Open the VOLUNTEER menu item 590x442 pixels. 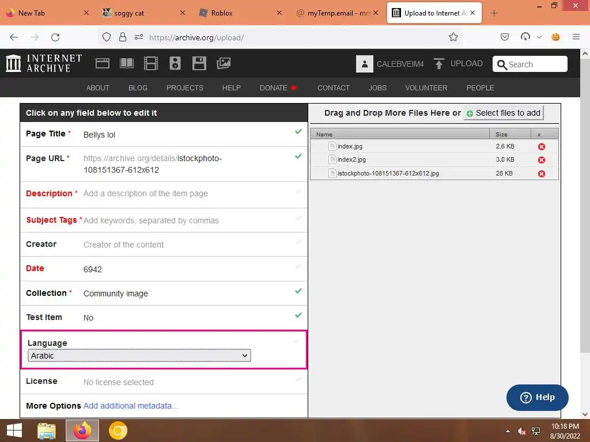[x=426, y=87]
